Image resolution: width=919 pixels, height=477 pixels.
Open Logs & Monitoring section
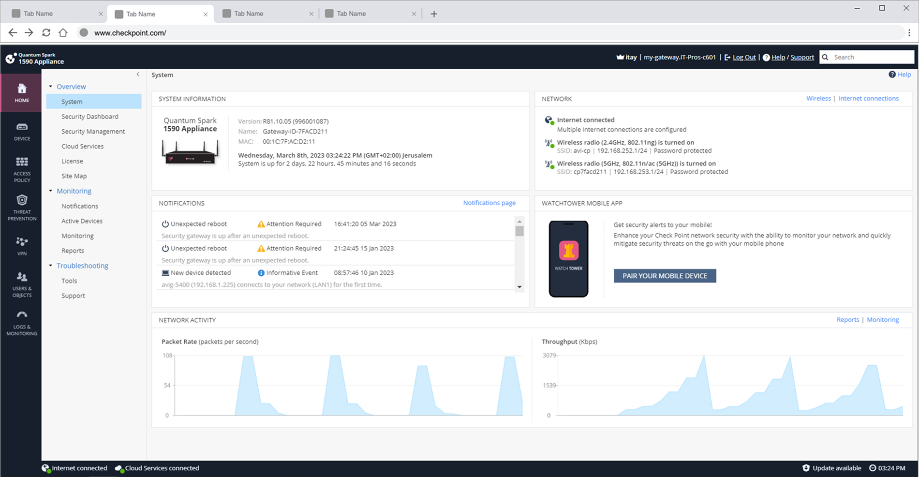(22, 315)
